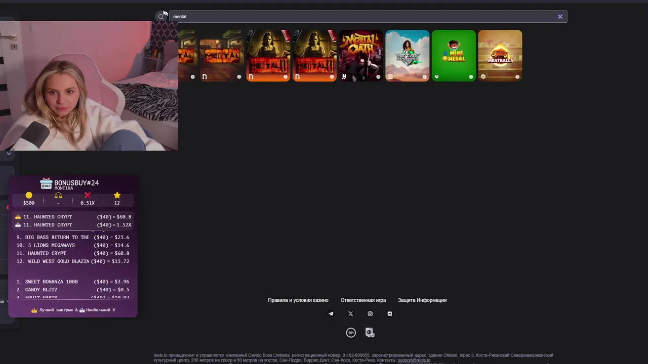Show info for the Spicy Meatballs card
The image size is (648, 364).
[517, 77]
